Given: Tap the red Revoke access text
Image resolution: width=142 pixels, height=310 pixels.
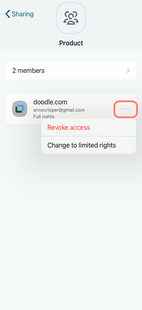Looking at the screenshot, I should point(69,127).
